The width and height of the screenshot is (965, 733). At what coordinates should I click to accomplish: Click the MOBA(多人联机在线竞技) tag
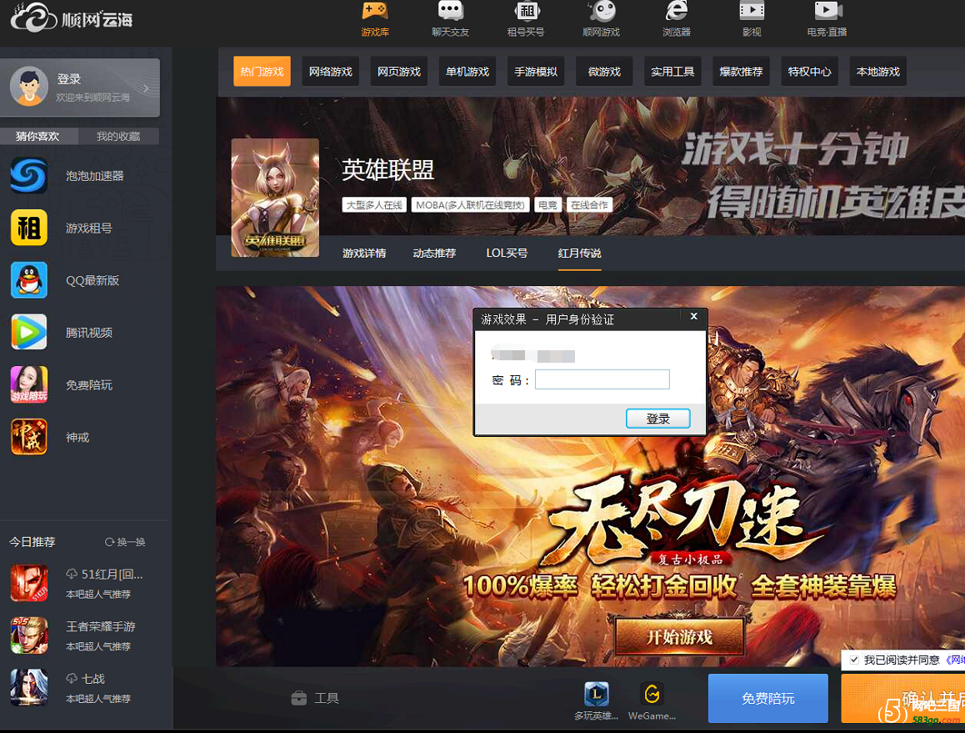(x=470, y=205)
